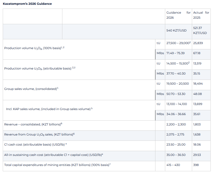Select the value 2,075 – 2,175
Image resolution: width=214 pixels, height=172 pixels.
click(175, 134)
